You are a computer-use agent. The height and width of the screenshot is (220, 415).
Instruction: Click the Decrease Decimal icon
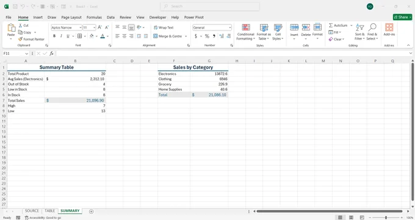(x=229, y=36)
